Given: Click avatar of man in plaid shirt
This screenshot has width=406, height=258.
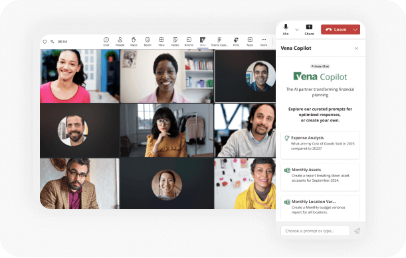Looking at the screenshot, I should tap(260, 76).
